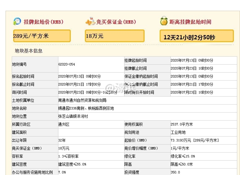The image size is (240, 175).
Task: Click the 挂牌起始价(RMB) heading
Action: (43, 22)
